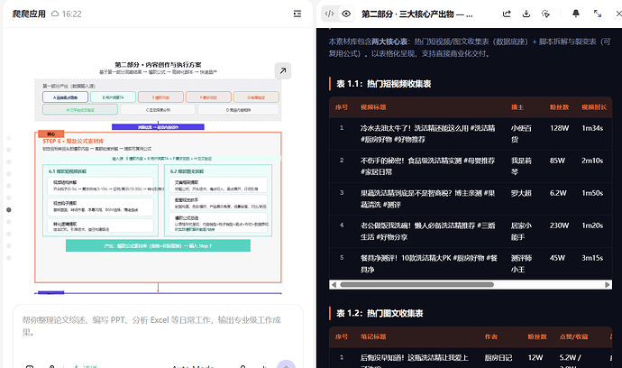Download the document using the download icon

coord(526,14)
